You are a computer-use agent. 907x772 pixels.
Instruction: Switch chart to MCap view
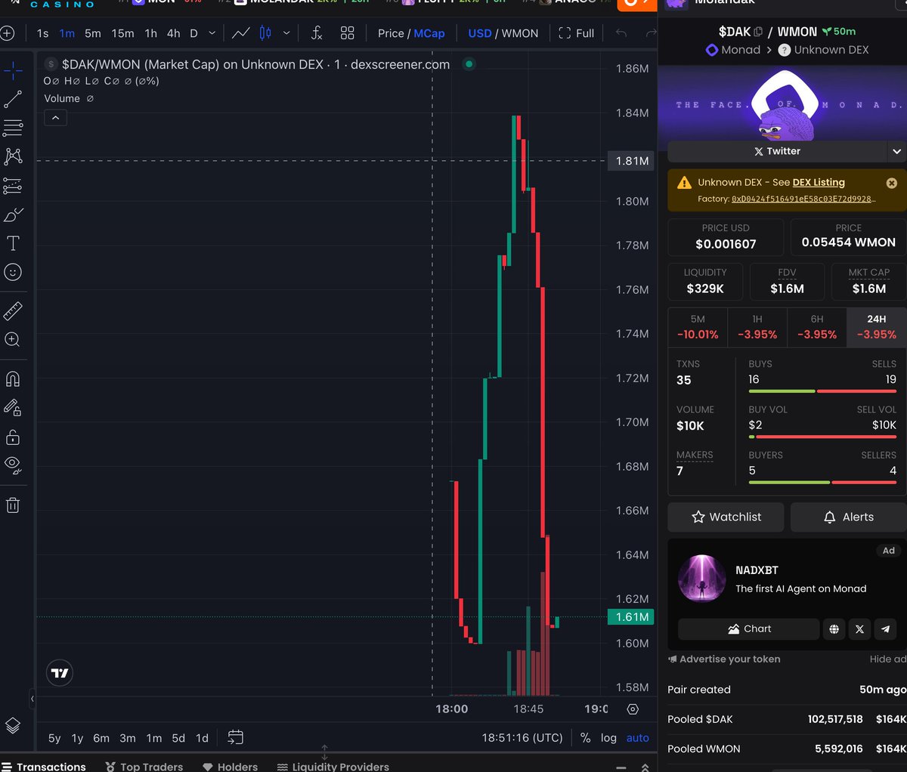click(x=429, y=33)
